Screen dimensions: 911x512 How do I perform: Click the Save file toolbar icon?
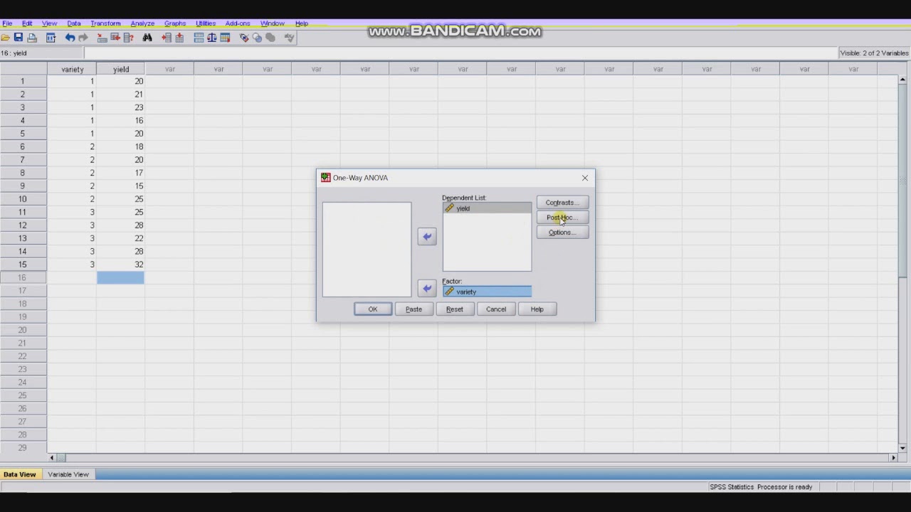[19, 38]
